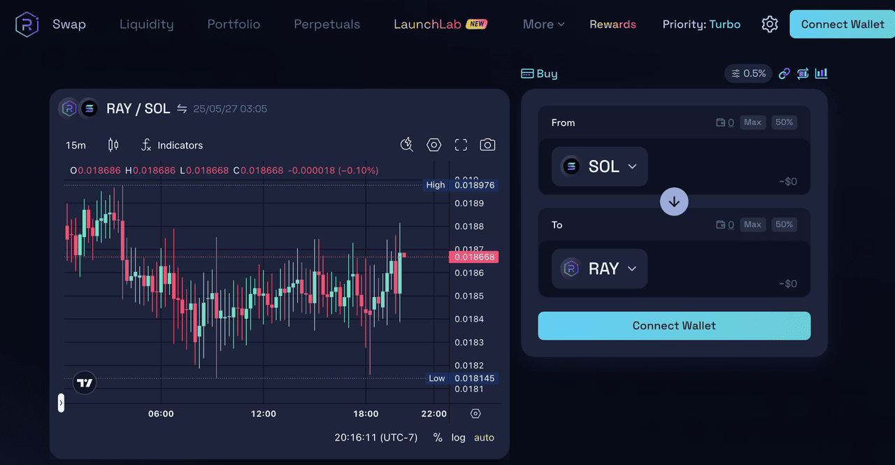Click the Raydium logo icon
The image size is (895, 465).
(27, 24)
